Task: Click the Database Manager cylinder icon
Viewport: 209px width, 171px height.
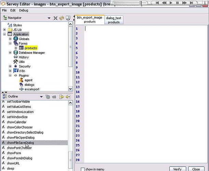Action: [x=16, y=52]
